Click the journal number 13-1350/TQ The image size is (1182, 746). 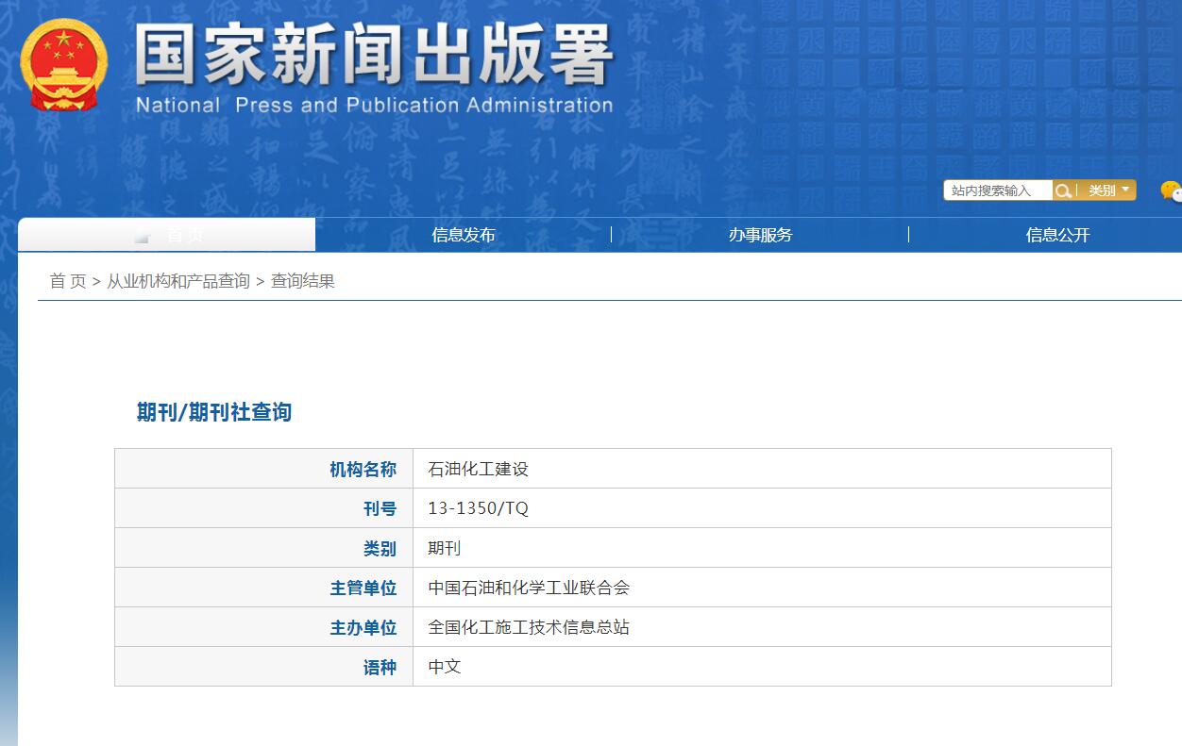coord(476,507)
